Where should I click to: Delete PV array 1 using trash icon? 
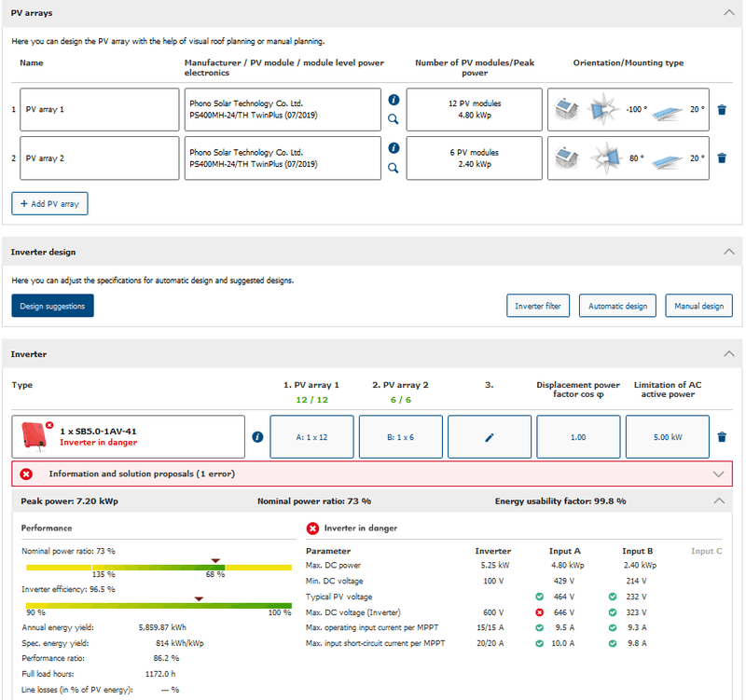tap(722, 109)
